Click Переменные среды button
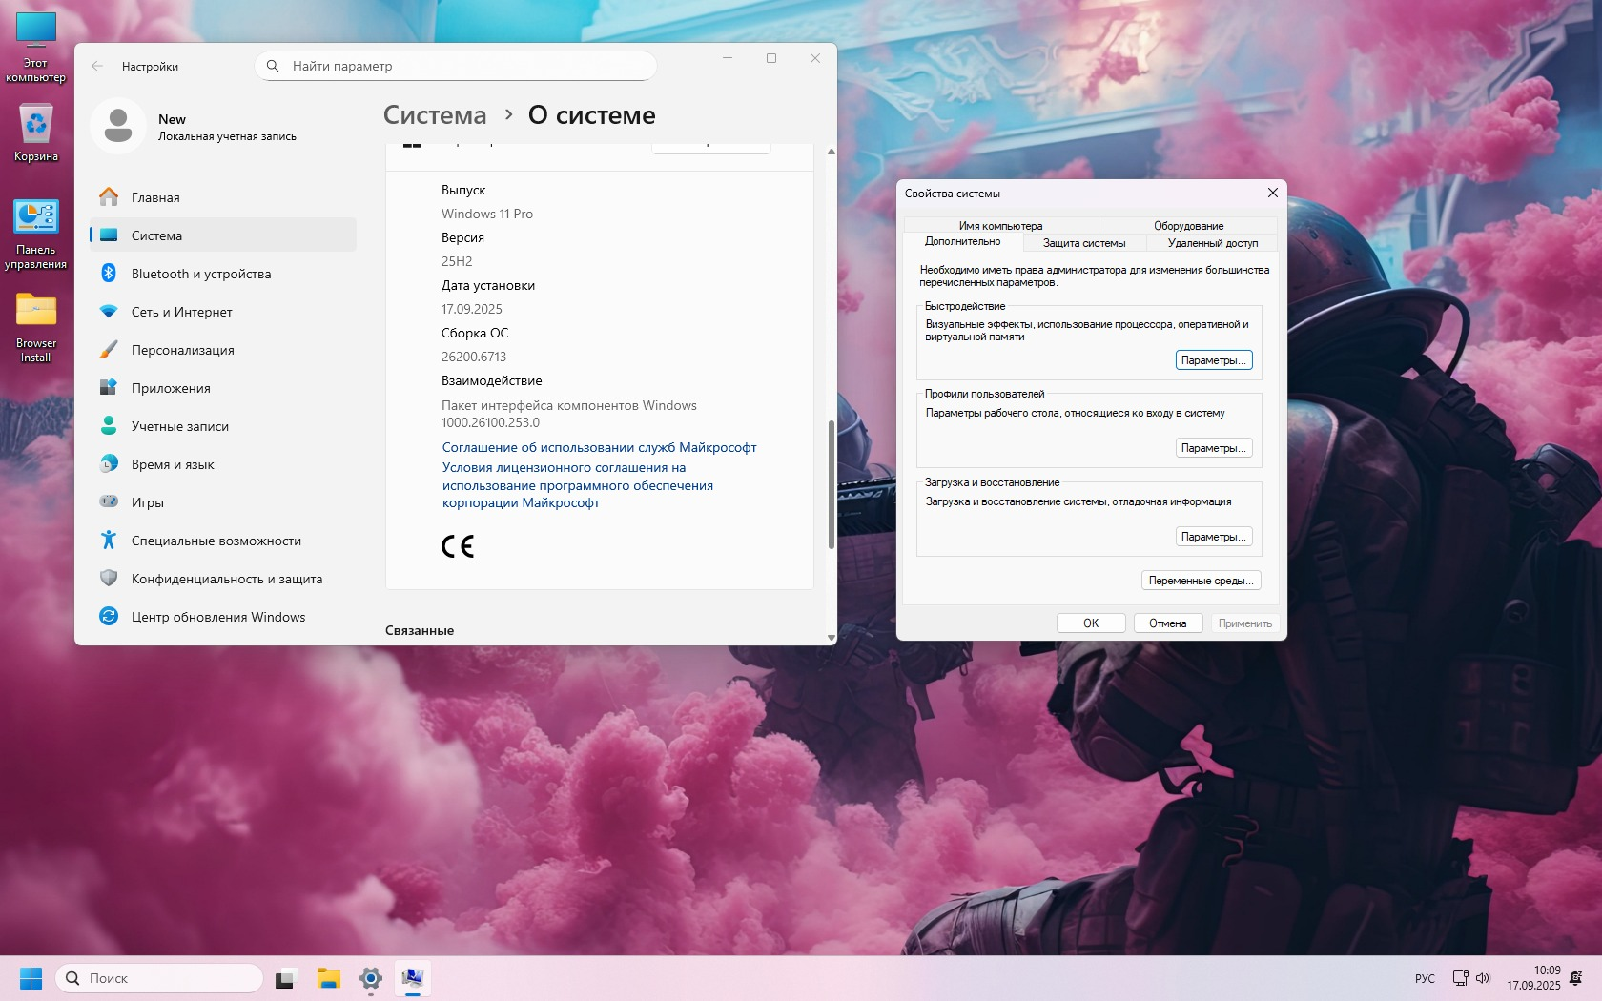The image size is (1602, 1001). 1201,581
